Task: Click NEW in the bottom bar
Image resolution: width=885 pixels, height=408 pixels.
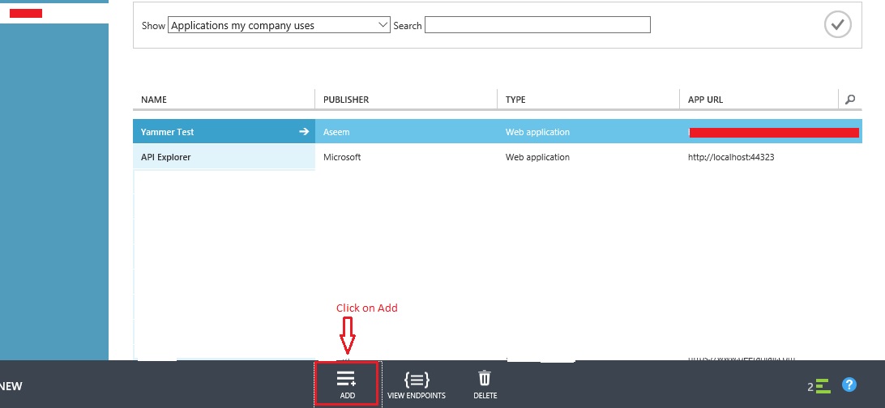Action: (11, 387)
